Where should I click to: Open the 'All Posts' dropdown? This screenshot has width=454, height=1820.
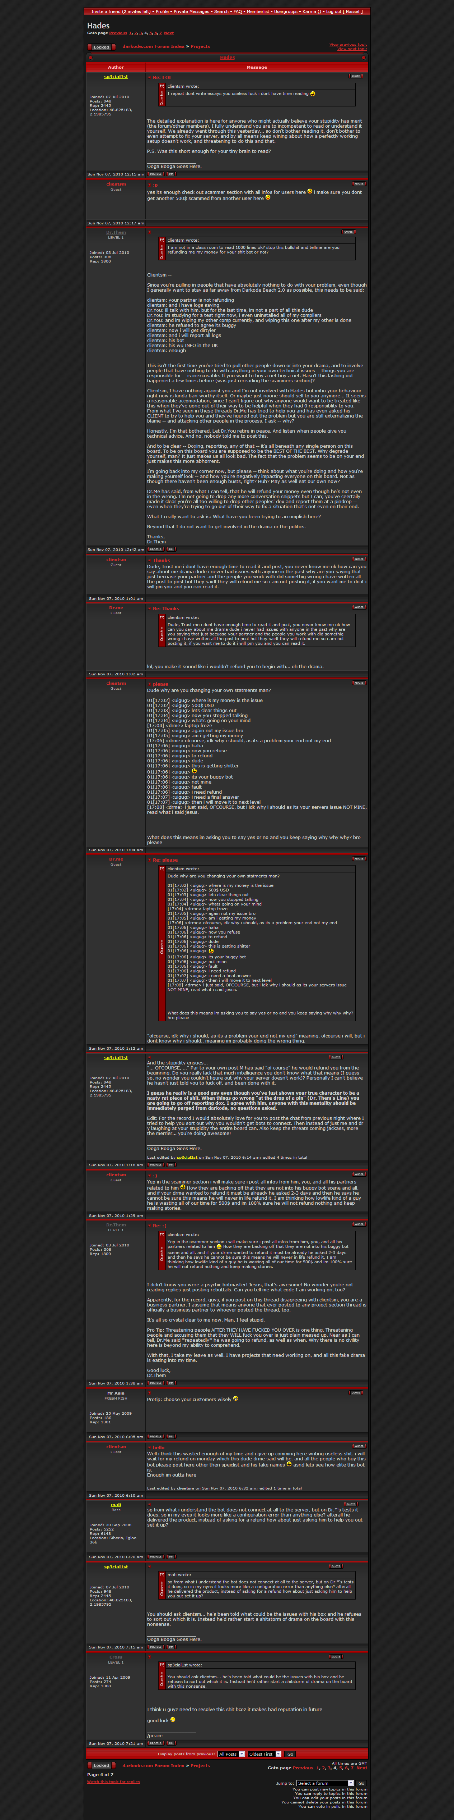[231, 1753]
